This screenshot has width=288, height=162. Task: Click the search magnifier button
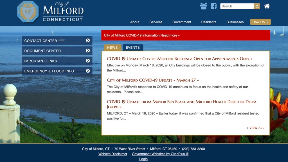[257, 6]
